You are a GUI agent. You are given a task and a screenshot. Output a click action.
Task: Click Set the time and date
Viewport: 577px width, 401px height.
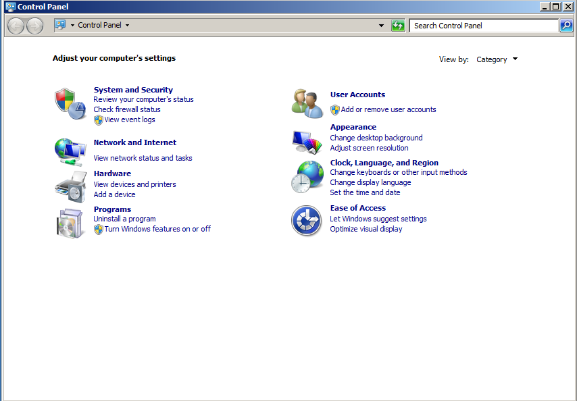[365, 192]
